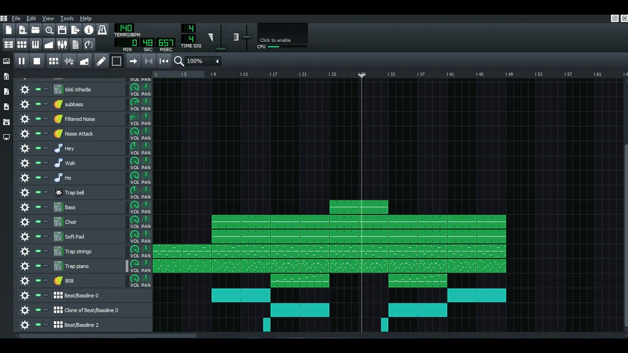Export the project with the arrow-page icon
The image size is (628, 353).
(x=75, y=30)
